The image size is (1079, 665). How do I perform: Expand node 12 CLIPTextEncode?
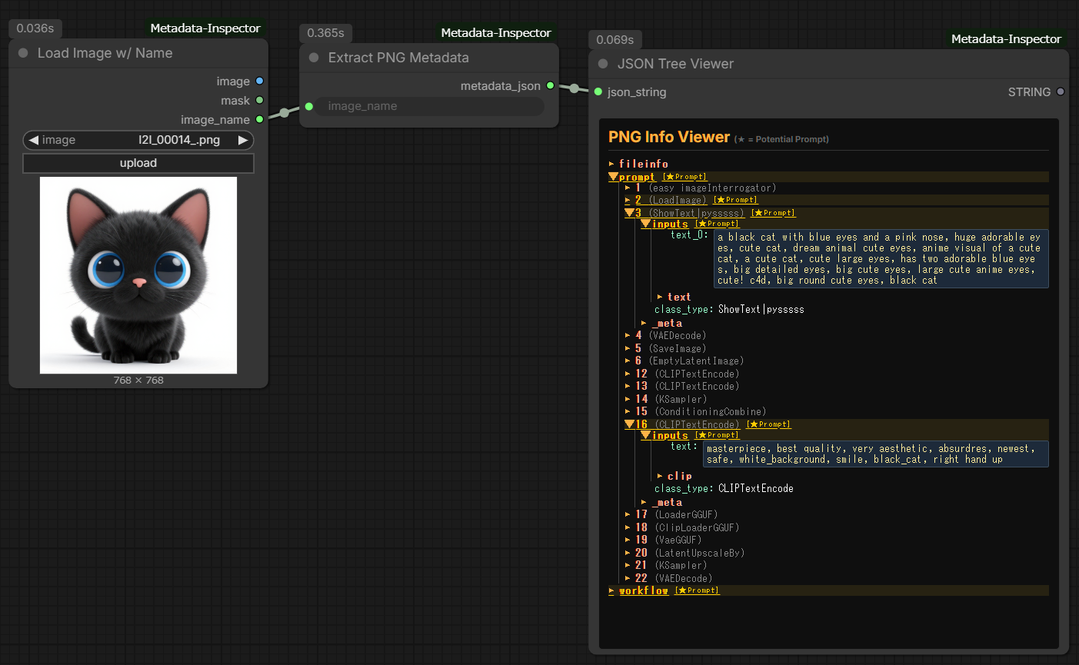[628, 374]
